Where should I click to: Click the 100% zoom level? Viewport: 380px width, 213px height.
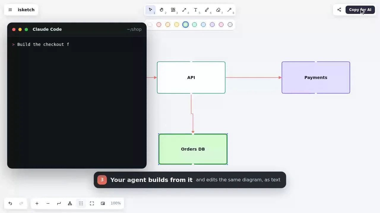tap(116, 203)
